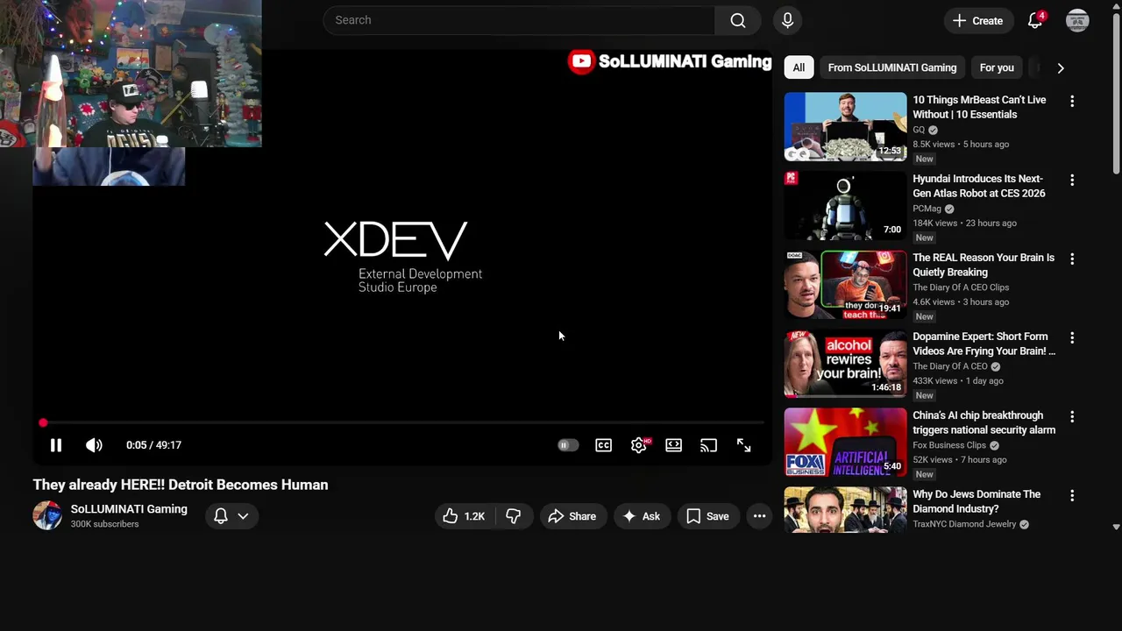Select the All filter chip
1122x631 pixels.
799,67
